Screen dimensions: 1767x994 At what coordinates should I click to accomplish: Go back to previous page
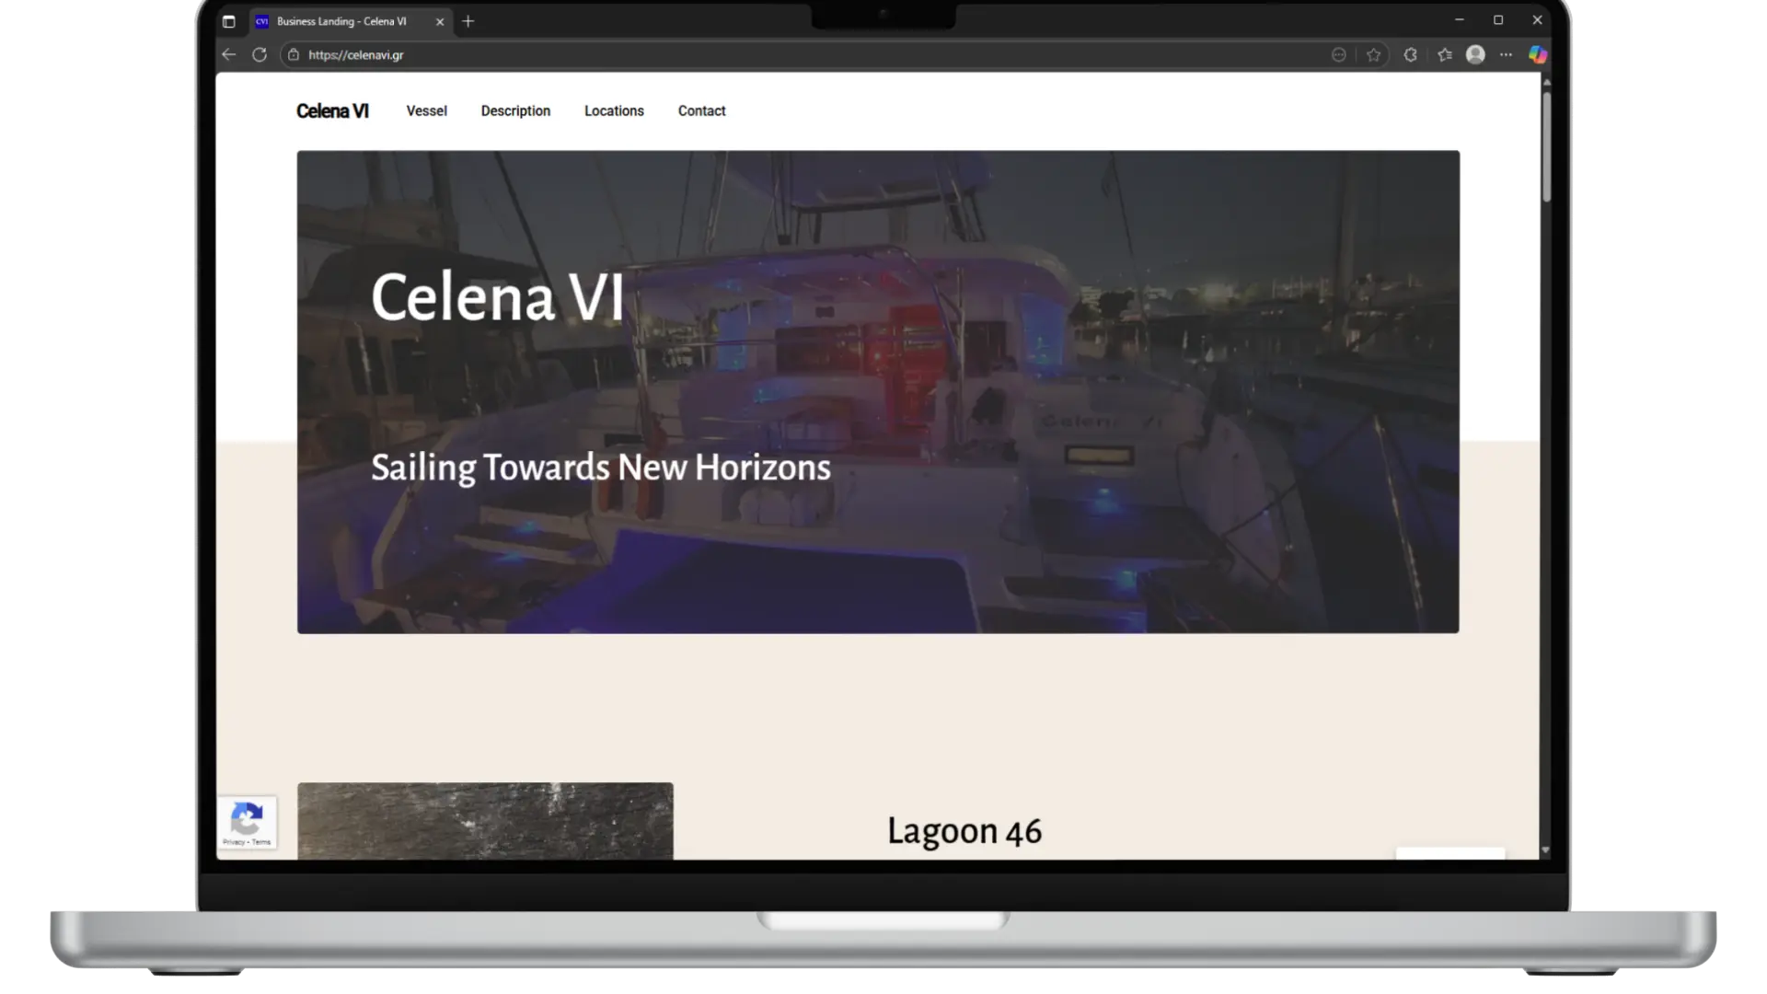(229, 55)
